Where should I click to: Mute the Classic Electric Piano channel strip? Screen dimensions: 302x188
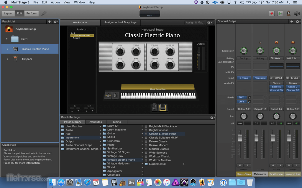(x=240, y=165)
